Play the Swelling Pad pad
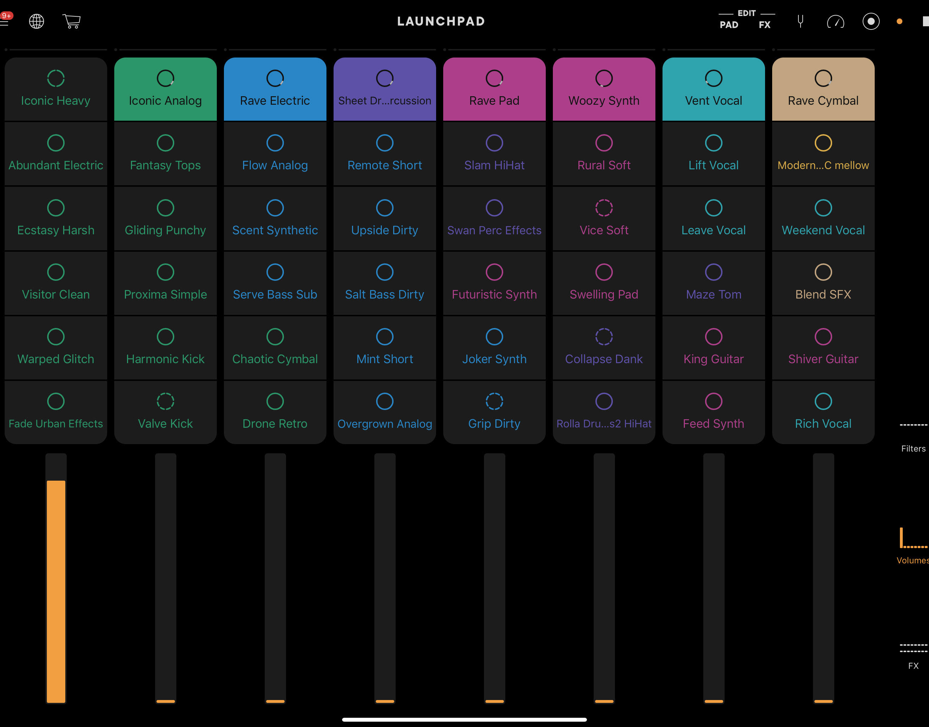The height and width of the screenshot is (727, 929). coord(604,283)
